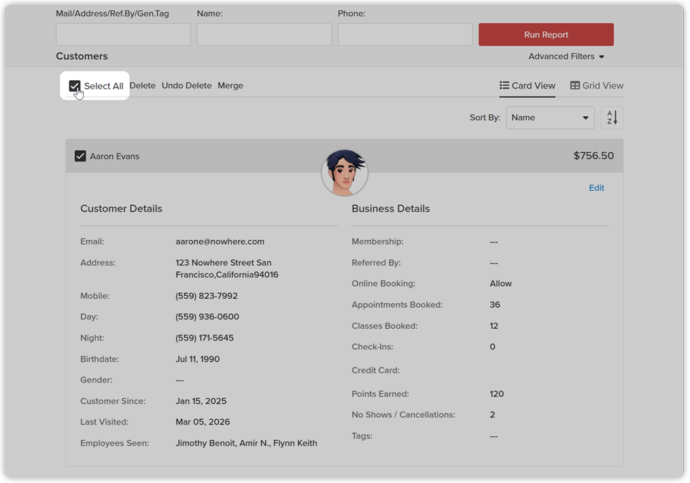Image resolution: width=690 pixels, height=483 pixels.
Task: Open the Sort By Name dropdown
Action: tap(550, 118)
